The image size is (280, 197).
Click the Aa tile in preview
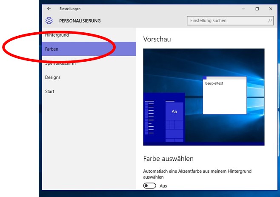[x=174, y=111]
